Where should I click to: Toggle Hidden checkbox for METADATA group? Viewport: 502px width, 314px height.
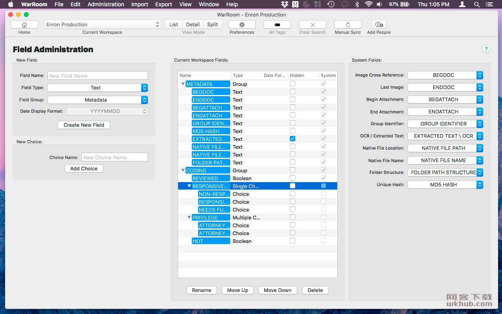pyautogui.click(x=293, y=84)
